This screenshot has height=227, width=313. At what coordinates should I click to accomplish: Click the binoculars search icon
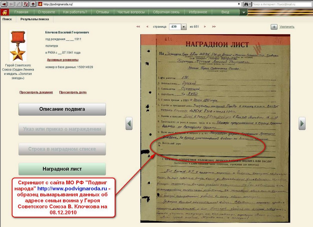[x=246, y=4]
